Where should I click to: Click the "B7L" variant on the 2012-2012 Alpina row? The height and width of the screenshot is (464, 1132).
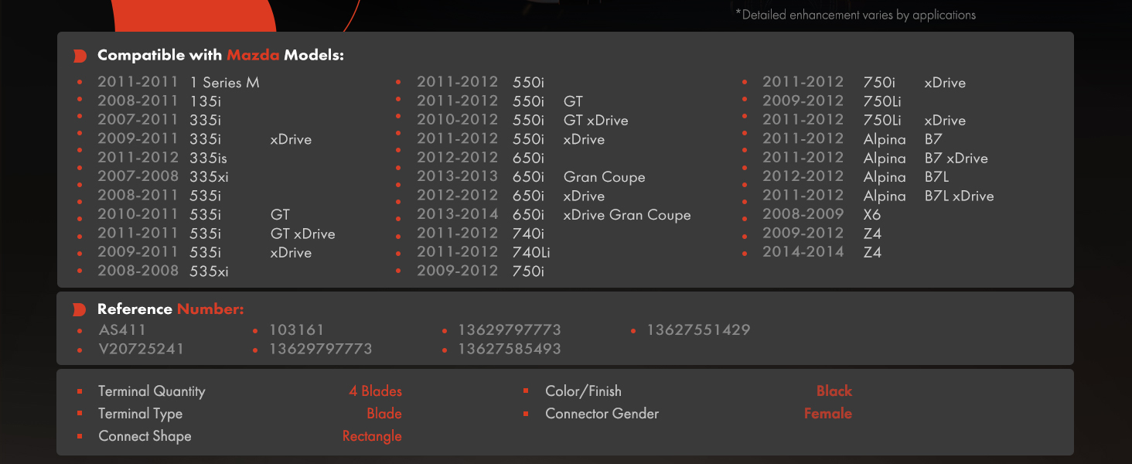click(937, 177)
